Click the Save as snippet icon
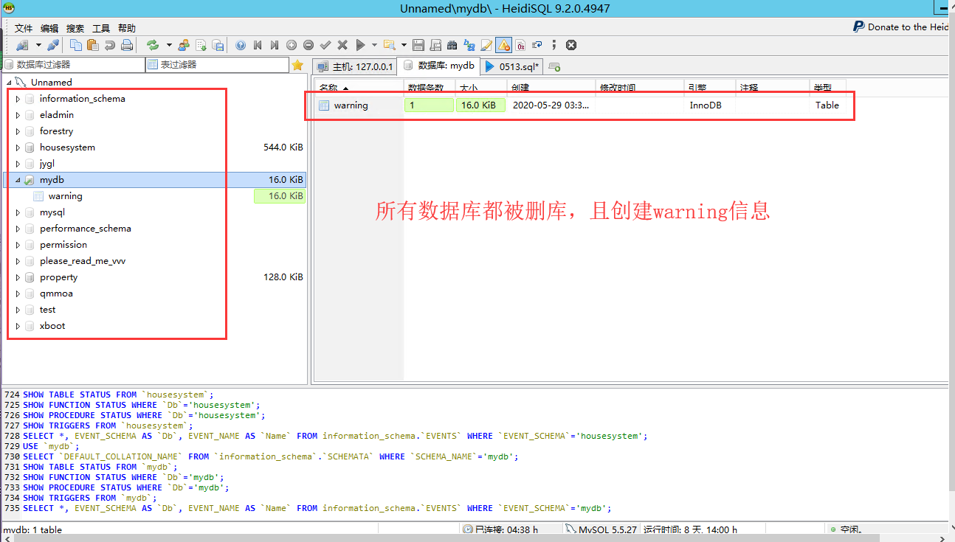 click(x=435, y=45)
